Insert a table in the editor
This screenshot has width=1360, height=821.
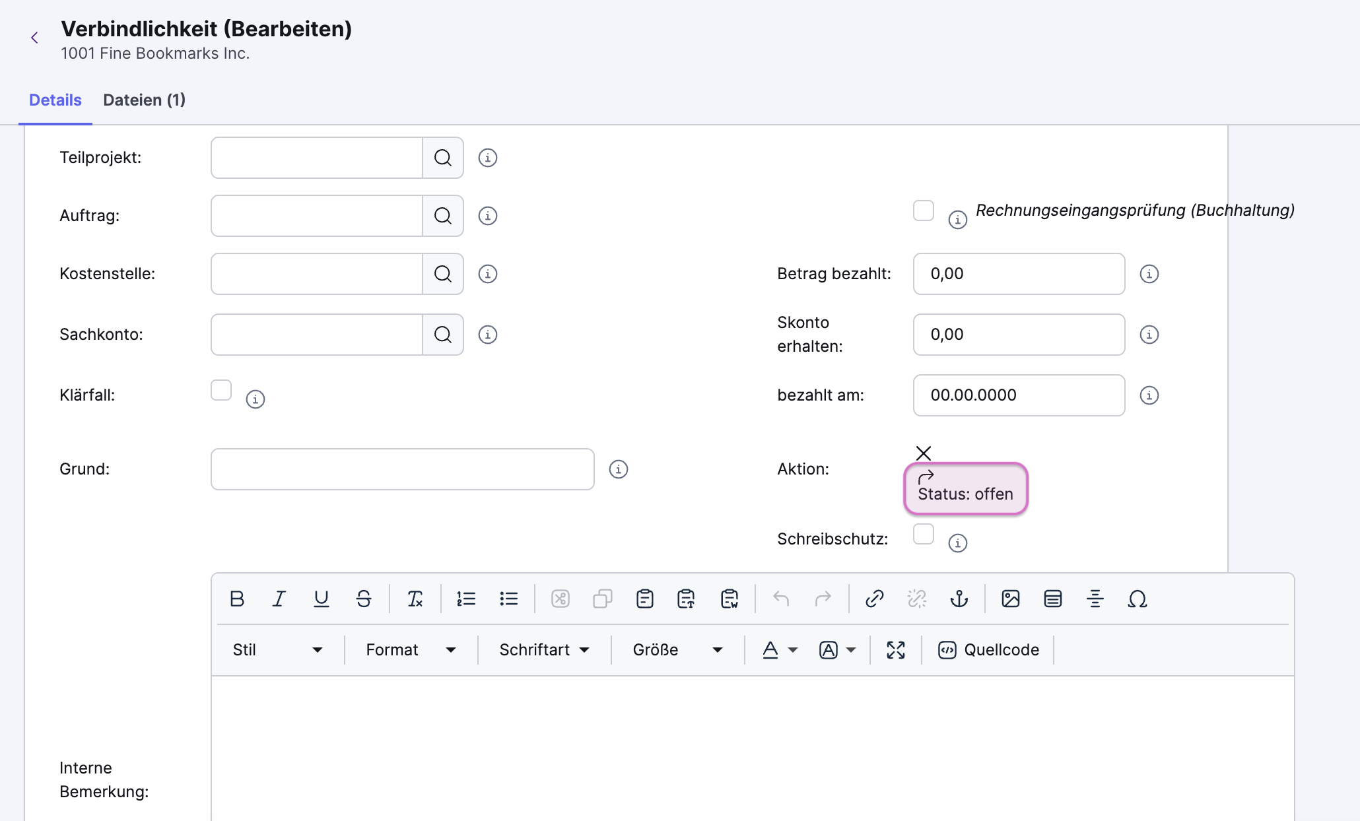(x=1053, y=599)
